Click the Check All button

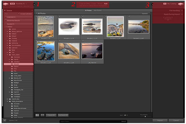coord(51,115)
